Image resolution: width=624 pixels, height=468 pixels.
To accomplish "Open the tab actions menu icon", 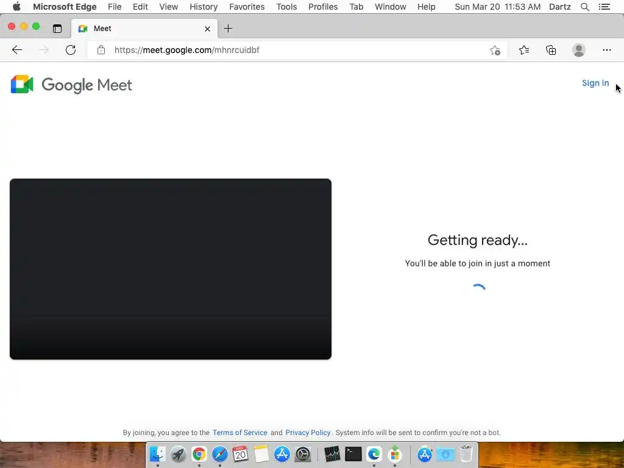I will [57, 29].
